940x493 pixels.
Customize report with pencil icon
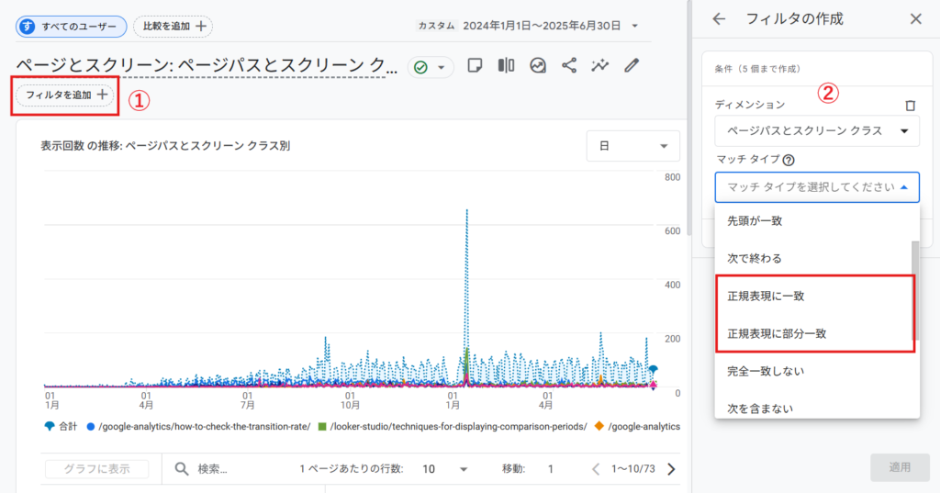(x=632, y=65)
